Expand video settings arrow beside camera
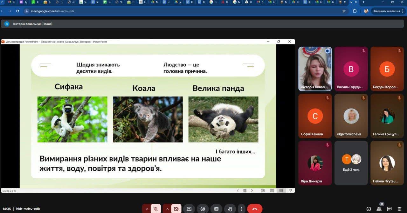 (167, 209)
